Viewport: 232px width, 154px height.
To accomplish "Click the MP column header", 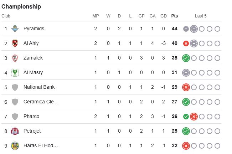I will pos(96,16).
